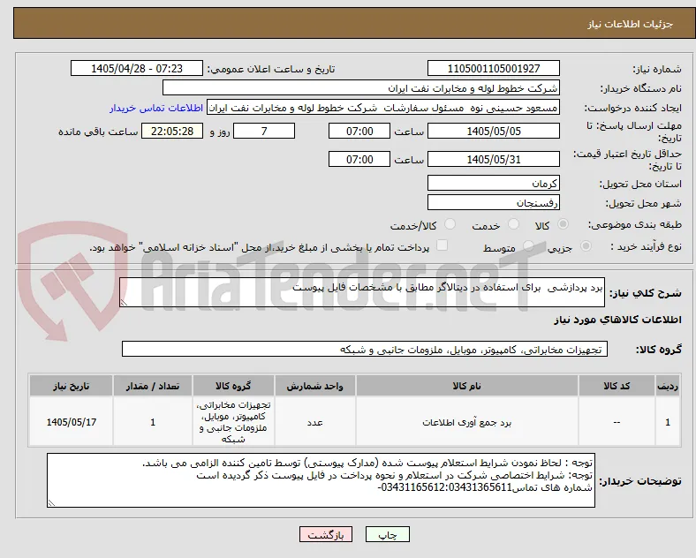The width and height of the screenshot is (696, 558).
Task: Click the توضیحات خریدار notes textarea
Action: tap(321, 480)
